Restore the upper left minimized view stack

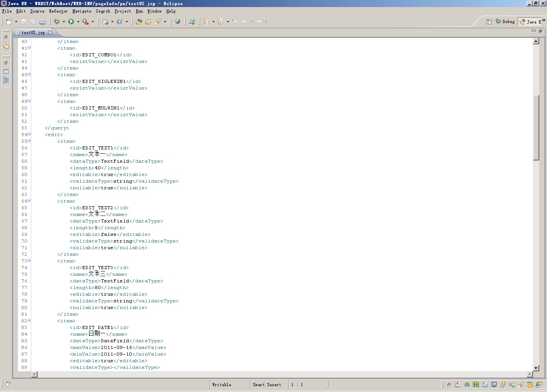[x=6, y=37]
